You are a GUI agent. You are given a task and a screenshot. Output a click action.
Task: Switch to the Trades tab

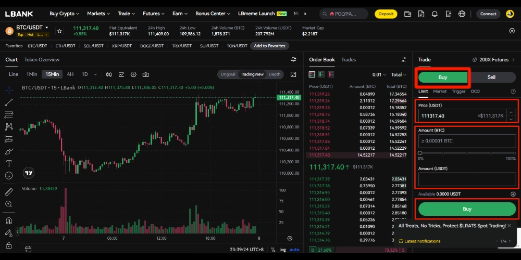click(x=349, y=60)
